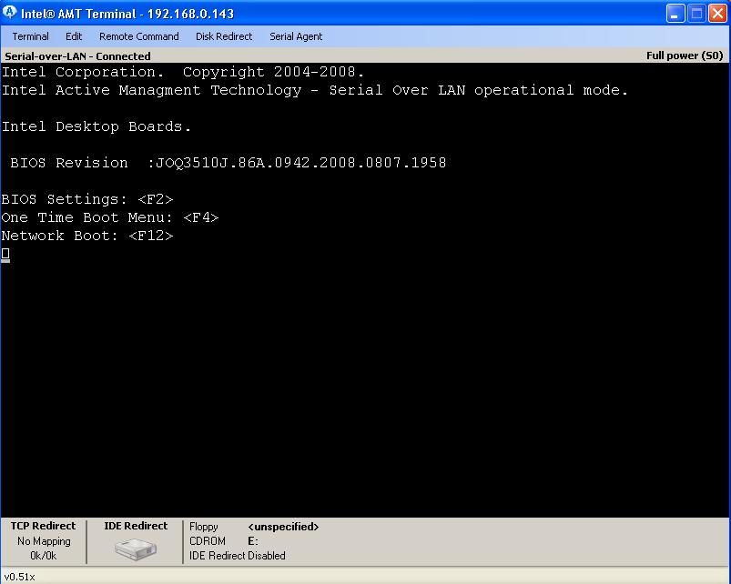
Task: Open the Serial Agent menu
Action: pos(296,36)
